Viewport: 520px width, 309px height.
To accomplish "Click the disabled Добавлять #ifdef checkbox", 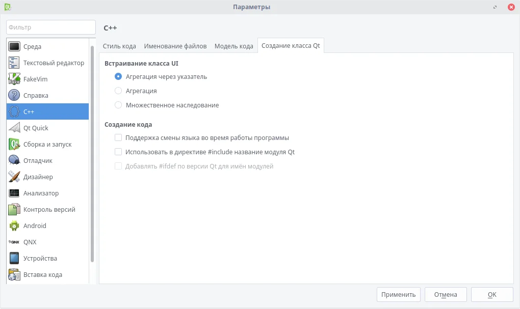I will (118, 166).
